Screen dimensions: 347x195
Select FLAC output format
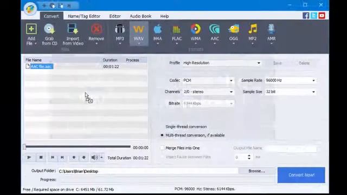click(x=177, y=34)
